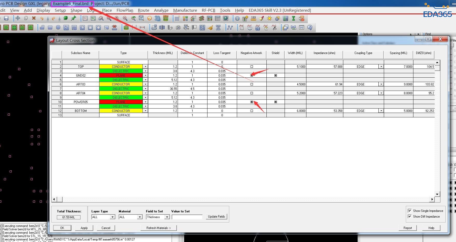Click the Add Rectangle shape icon
Screen dimensions: 456x242
pyautogui.click(x=50, y=28)
